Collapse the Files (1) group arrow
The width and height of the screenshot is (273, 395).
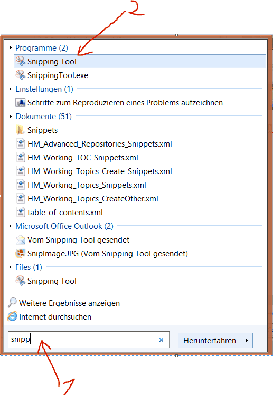point(11,267)
